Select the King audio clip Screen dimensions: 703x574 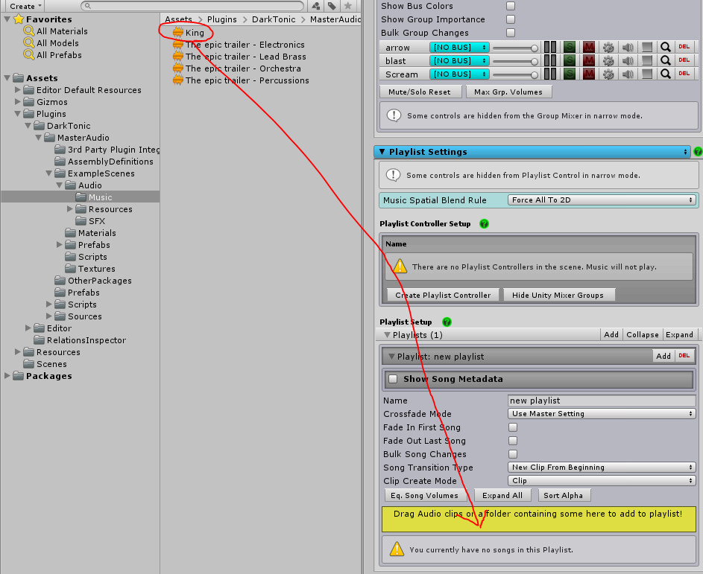point(194,33)
